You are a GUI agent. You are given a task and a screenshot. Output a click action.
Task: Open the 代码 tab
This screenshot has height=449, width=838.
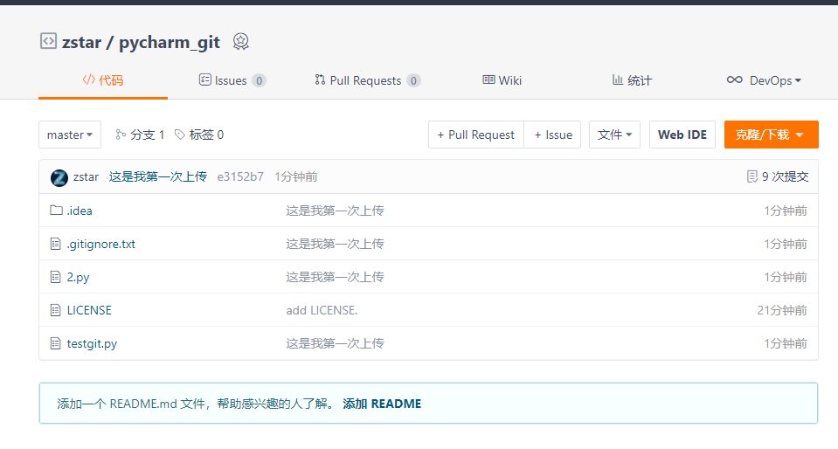point(103,80)
